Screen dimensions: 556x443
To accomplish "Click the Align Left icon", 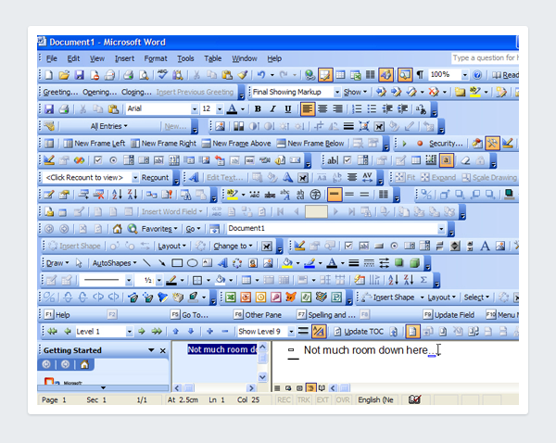I will [x=307, y=109].
